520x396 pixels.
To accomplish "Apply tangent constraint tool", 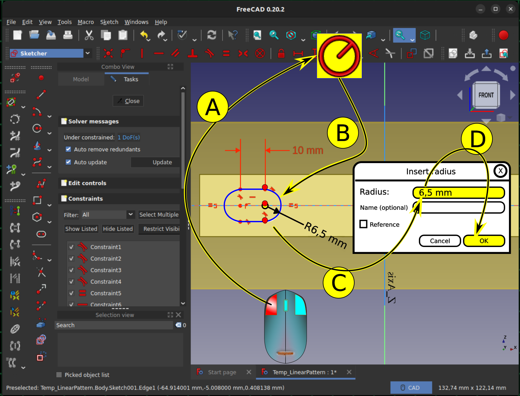I will (209, 53).
